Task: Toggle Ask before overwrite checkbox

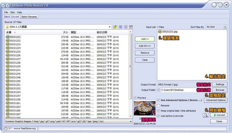Action: (158, 116)
